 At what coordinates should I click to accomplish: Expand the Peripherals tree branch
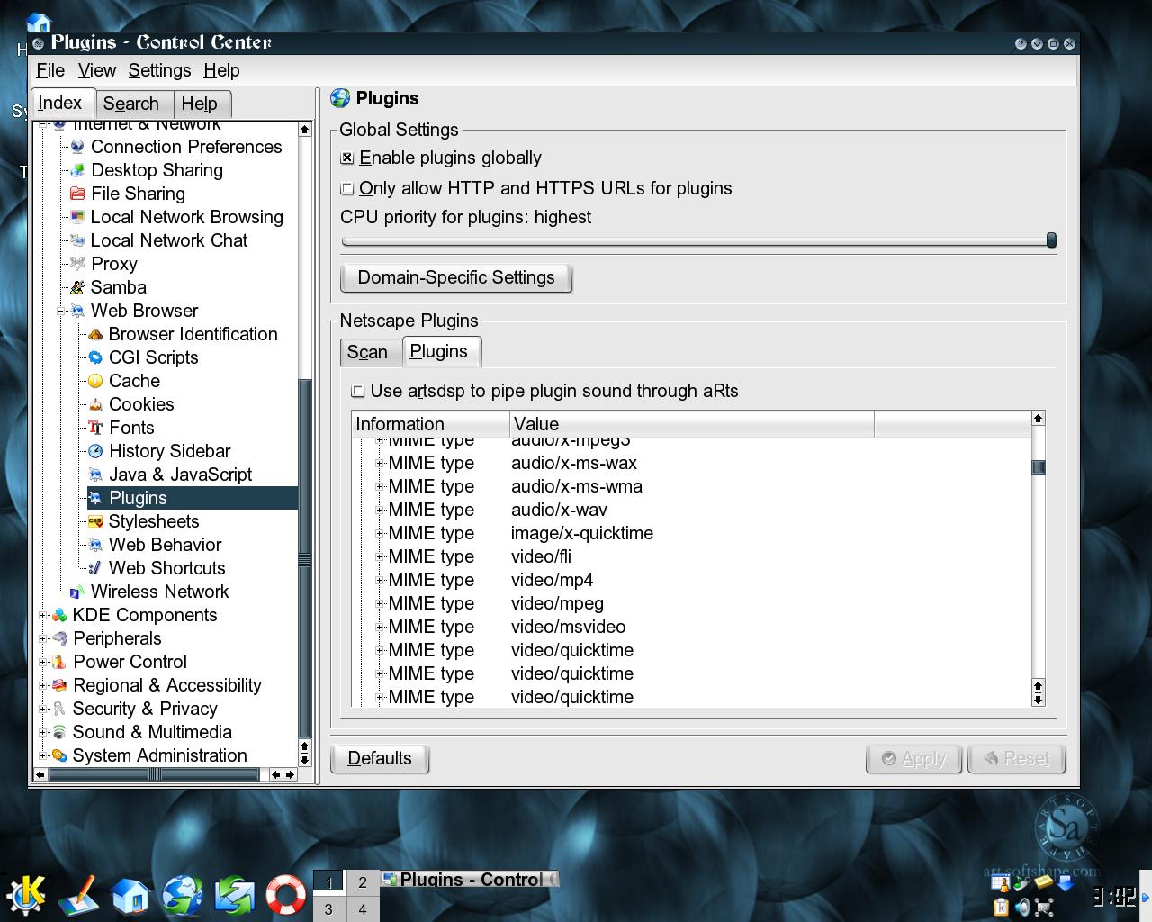click(x=42, y=638)
